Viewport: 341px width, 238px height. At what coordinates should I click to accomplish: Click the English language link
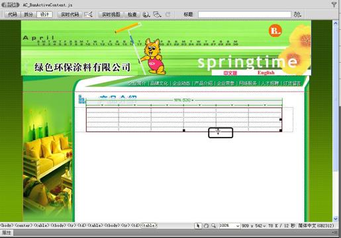click(x=266, y=73)
